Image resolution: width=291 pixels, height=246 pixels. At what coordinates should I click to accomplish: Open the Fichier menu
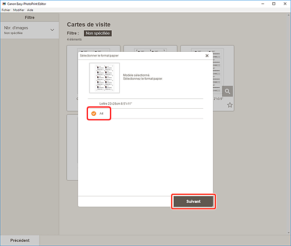pyautogui.click(x=6, y=10)
